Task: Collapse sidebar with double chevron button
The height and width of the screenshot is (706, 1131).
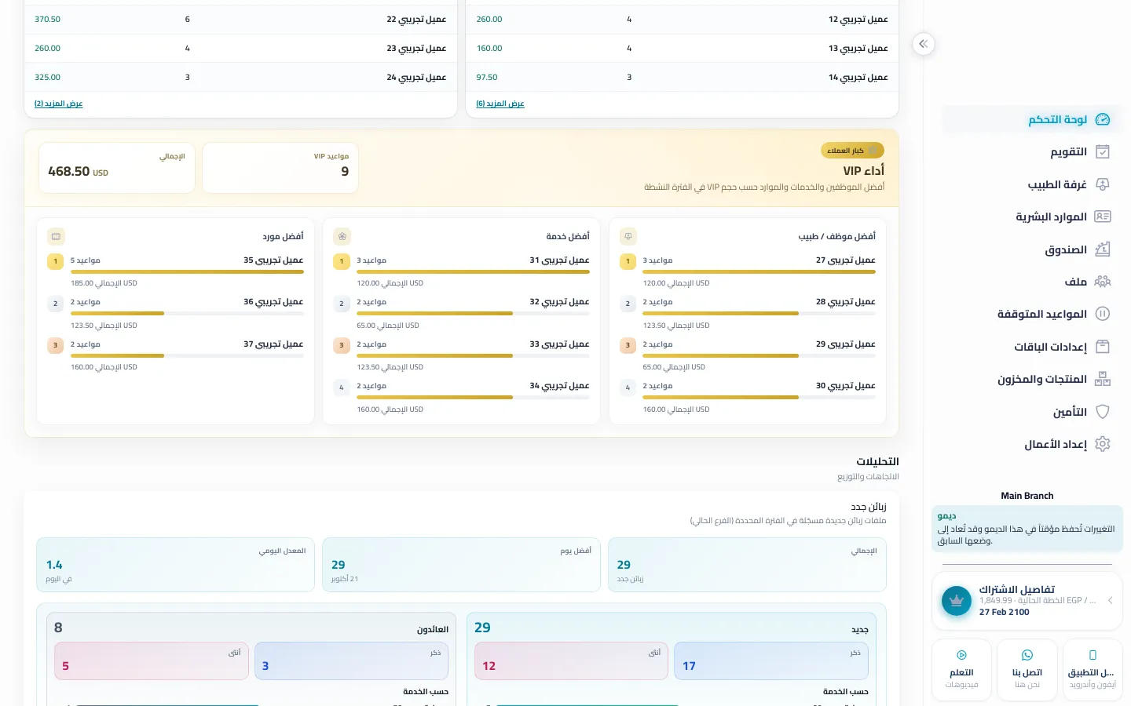Action: (924, 44)
